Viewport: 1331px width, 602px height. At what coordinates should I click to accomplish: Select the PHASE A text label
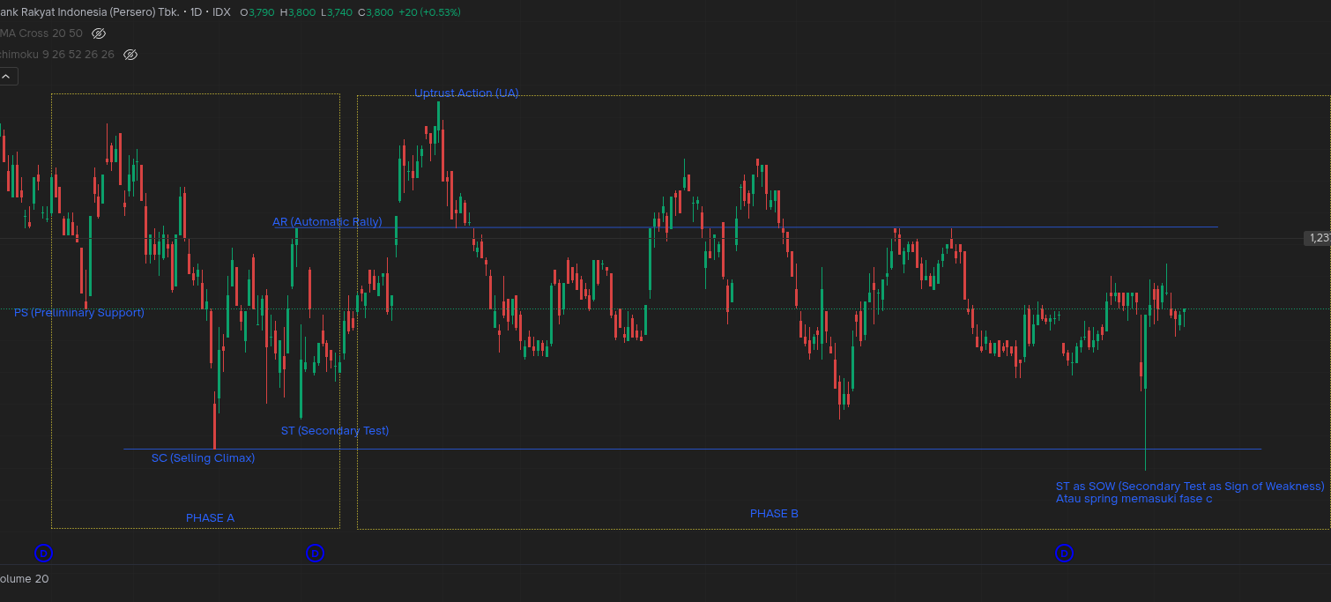click(x=210, y=518)
